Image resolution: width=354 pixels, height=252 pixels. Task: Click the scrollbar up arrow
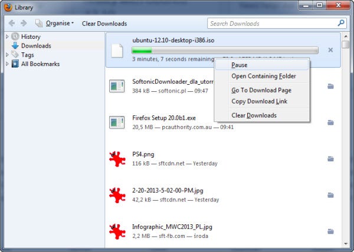346,36
